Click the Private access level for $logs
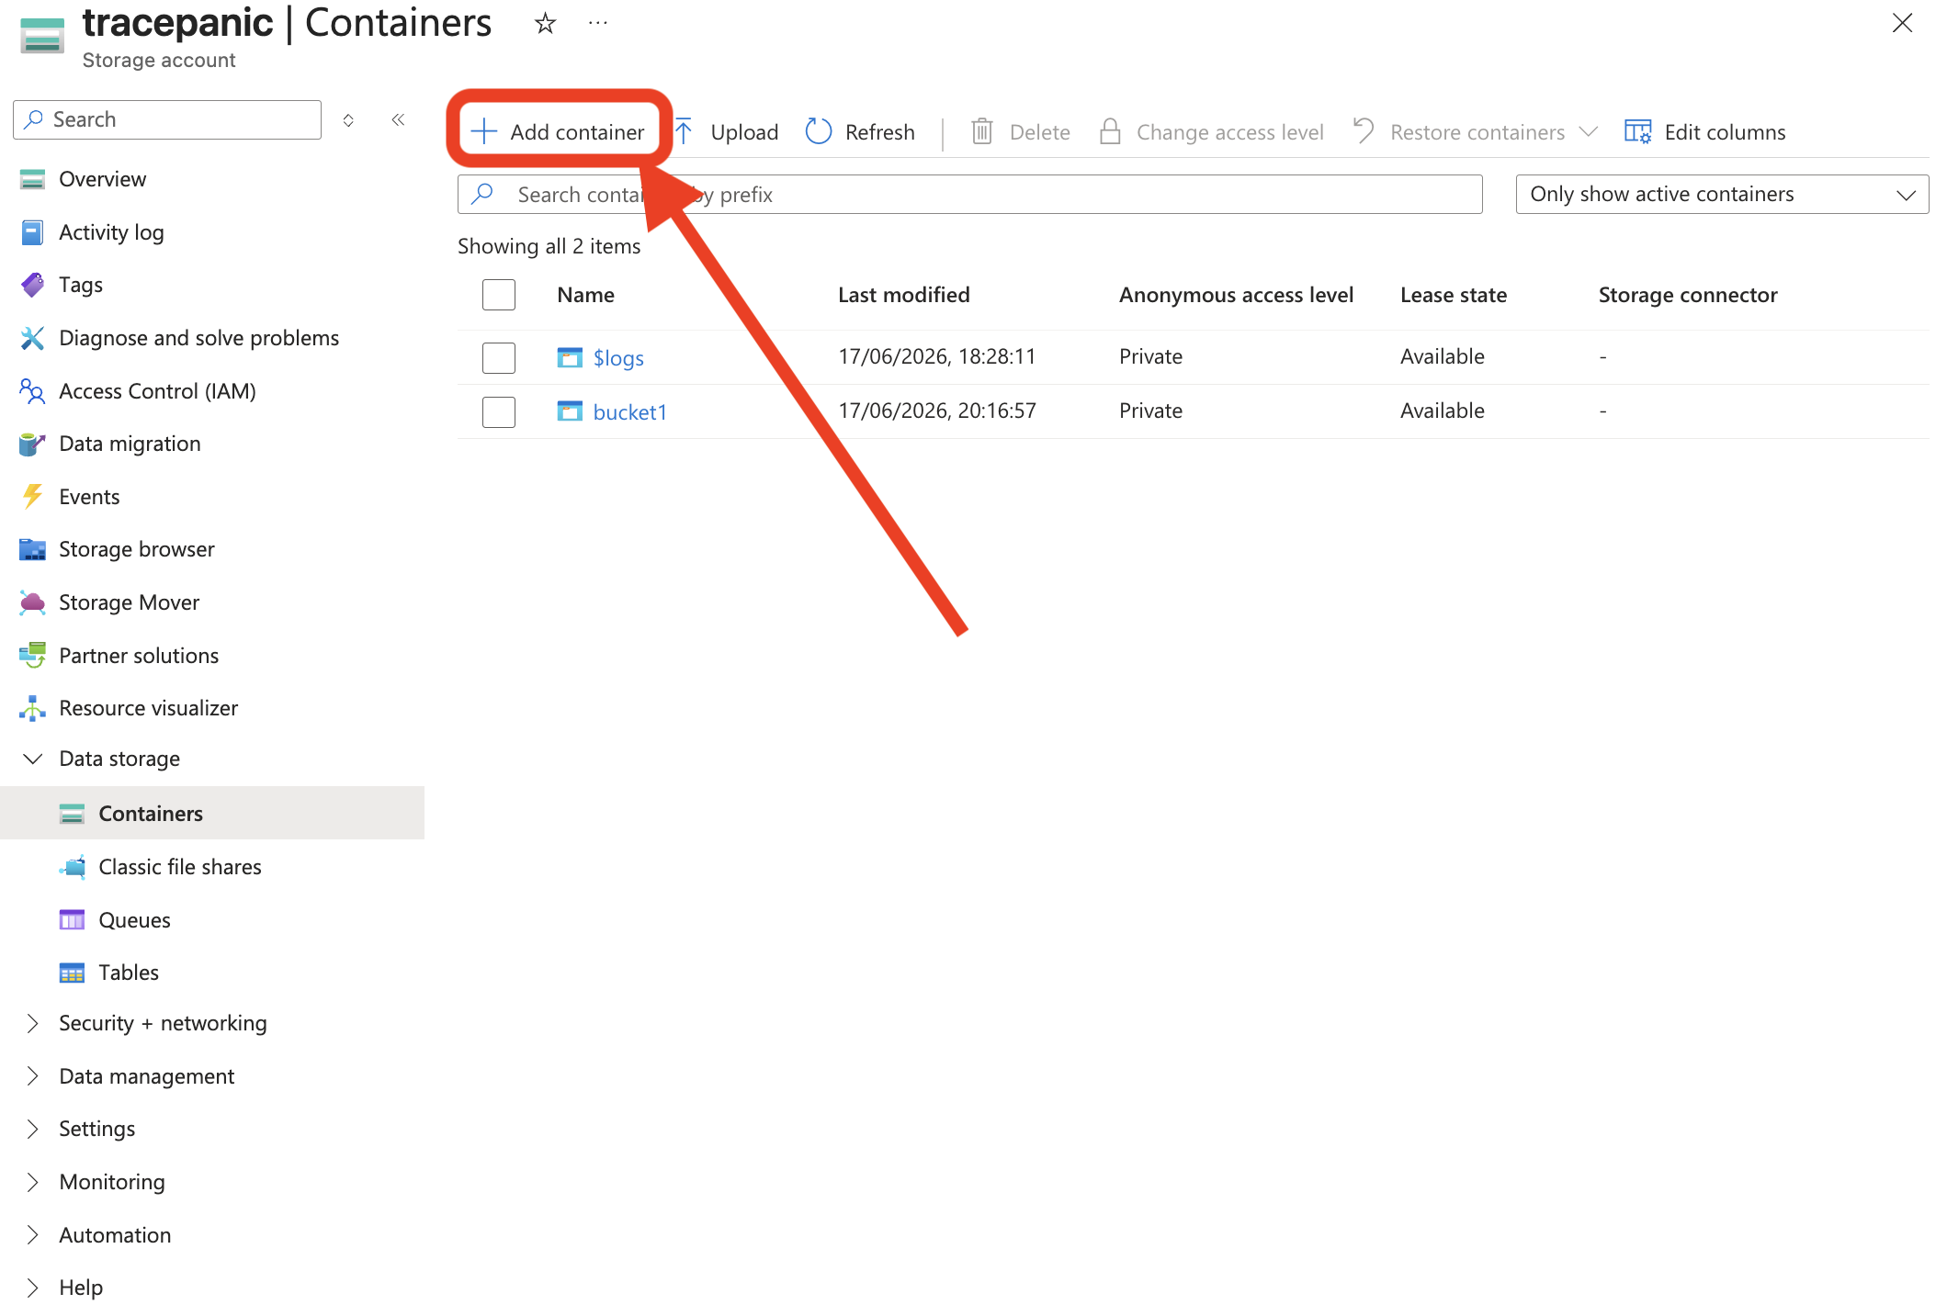 click(1150, 356)
